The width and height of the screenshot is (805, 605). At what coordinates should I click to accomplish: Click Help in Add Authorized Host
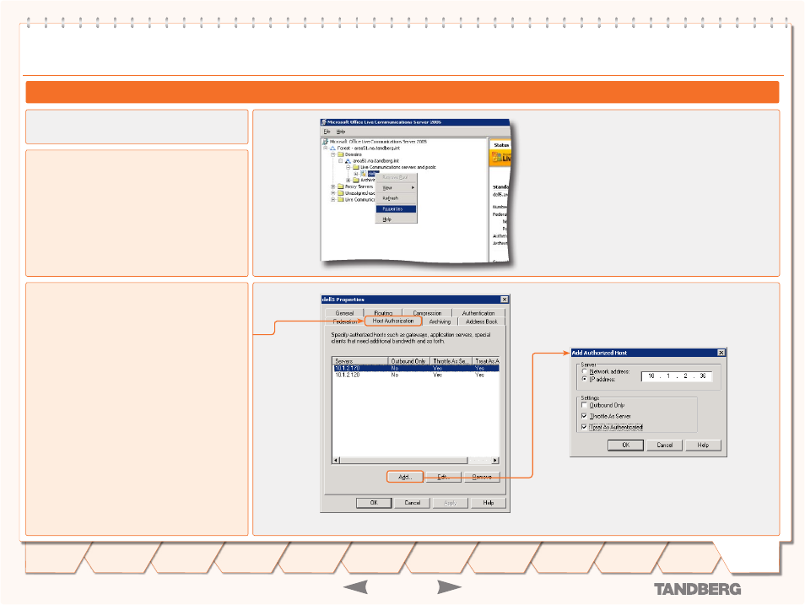703,446
